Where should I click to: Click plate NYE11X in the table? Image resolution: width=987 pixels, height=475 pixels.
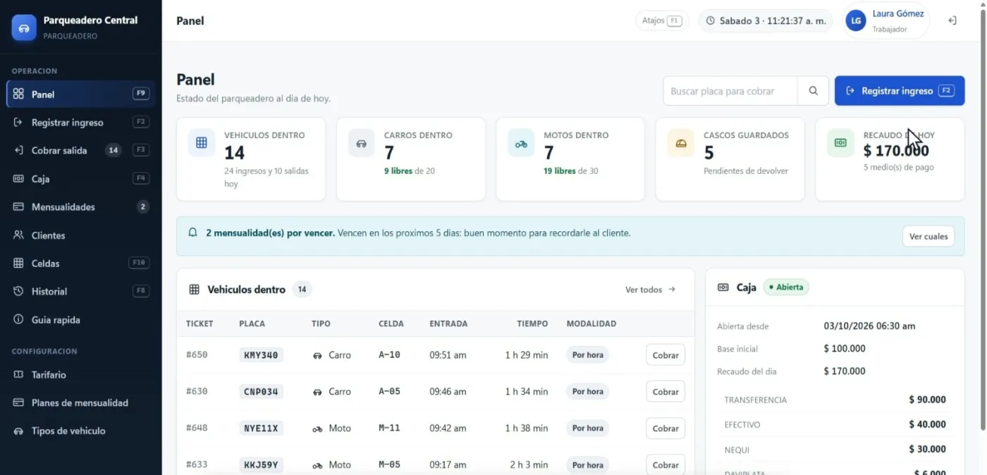tap(261, 428)
